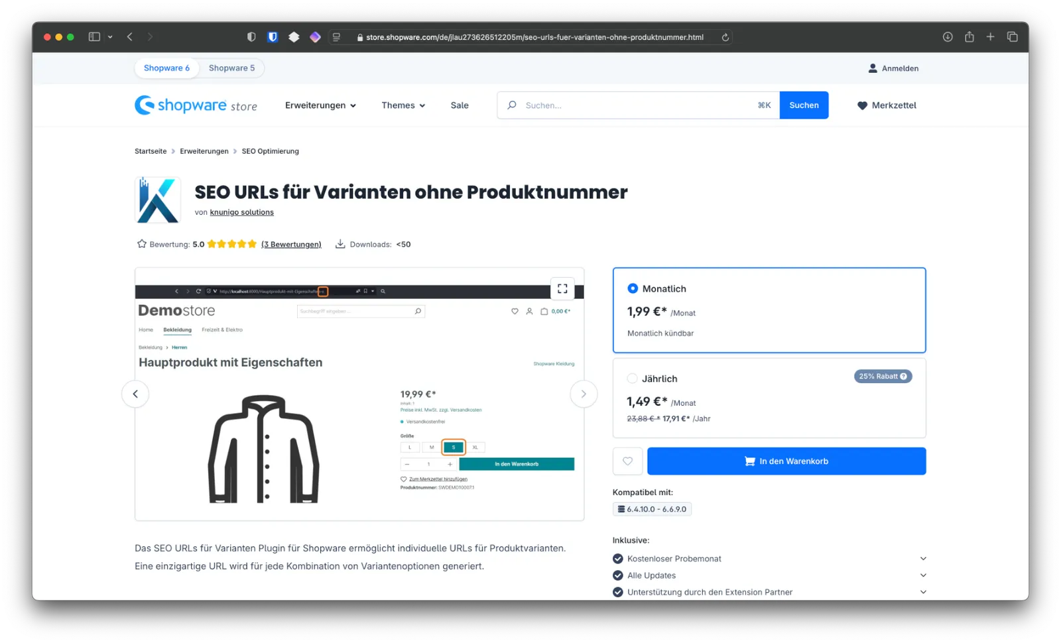
Task: Click the download icon next to Downloads count
Action: click(x=340, y=244)
